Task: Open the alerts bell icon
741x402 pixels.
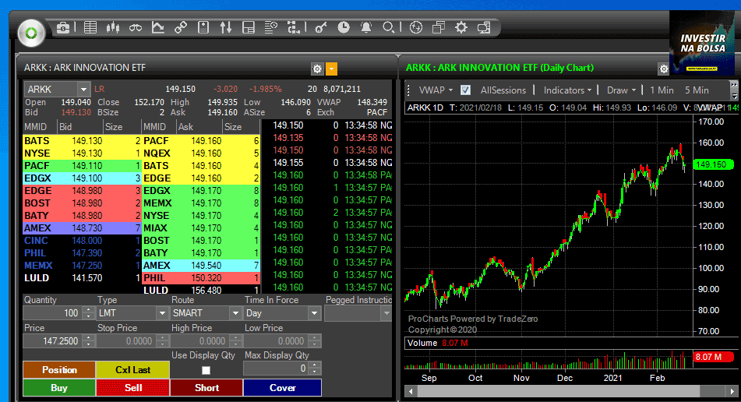Action: (x=366, y=27)
